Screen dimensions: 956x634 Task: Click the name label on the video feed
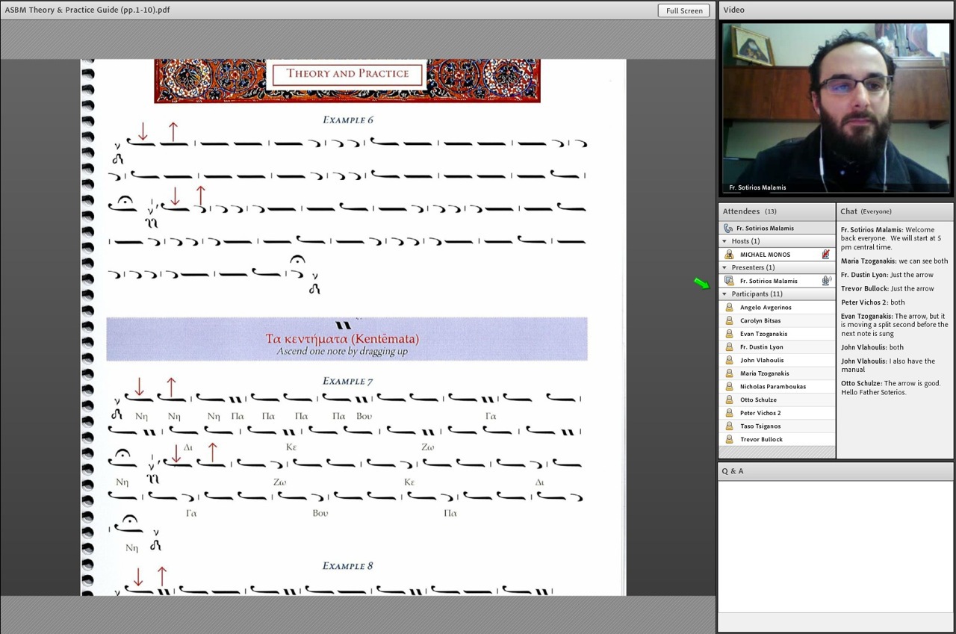(x=757, y=187)
